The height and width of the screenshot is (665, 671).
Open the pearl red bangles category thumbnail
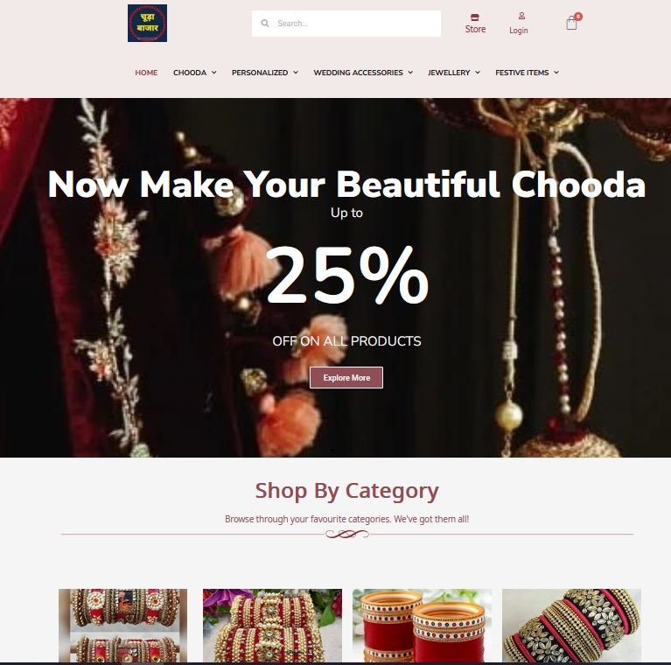pos(272,626)
